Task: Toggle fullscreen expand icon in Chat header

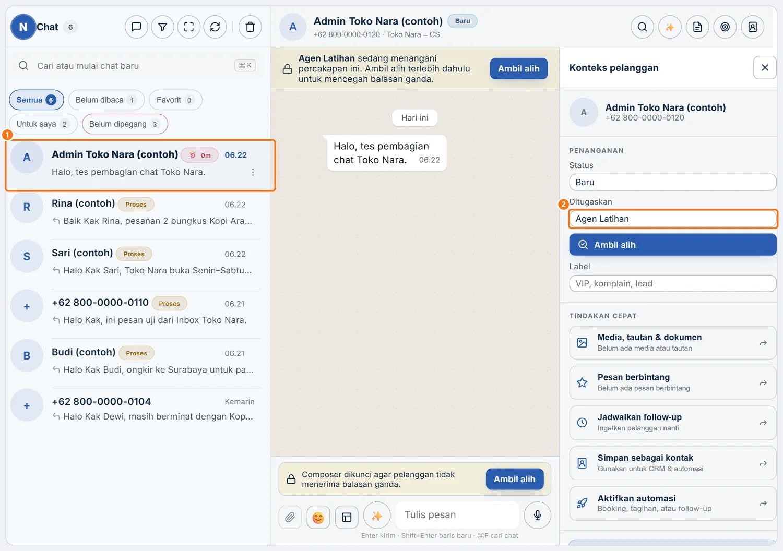Action: [x=189, y=27]
